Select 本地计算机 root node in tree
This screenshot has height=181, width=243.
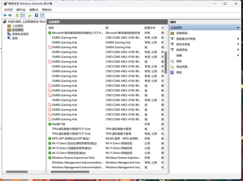[26, 22]
